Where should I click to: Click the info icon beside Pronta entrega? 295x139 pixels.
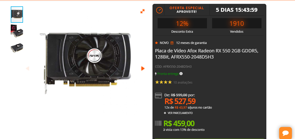(181, 74)
